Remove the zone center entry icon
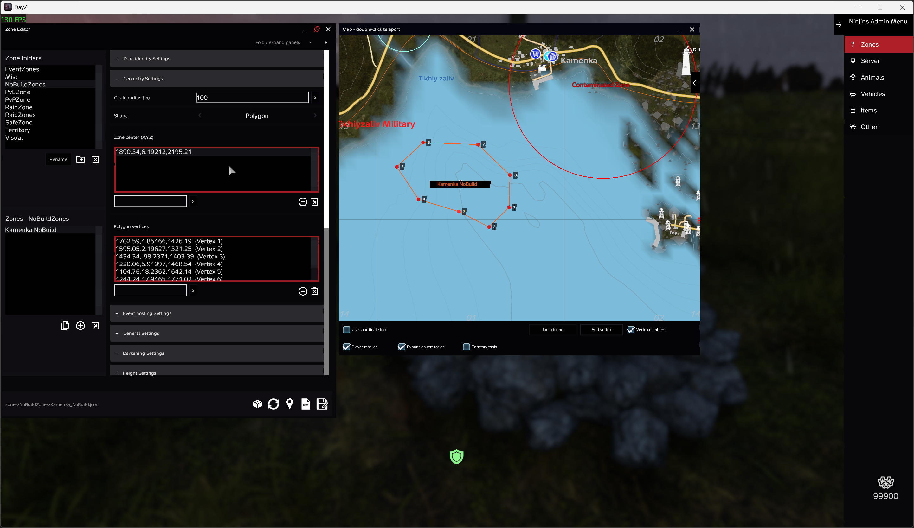The height and width of the screenshot is (528, 914). pyautogui.click(x=315, y=202)
